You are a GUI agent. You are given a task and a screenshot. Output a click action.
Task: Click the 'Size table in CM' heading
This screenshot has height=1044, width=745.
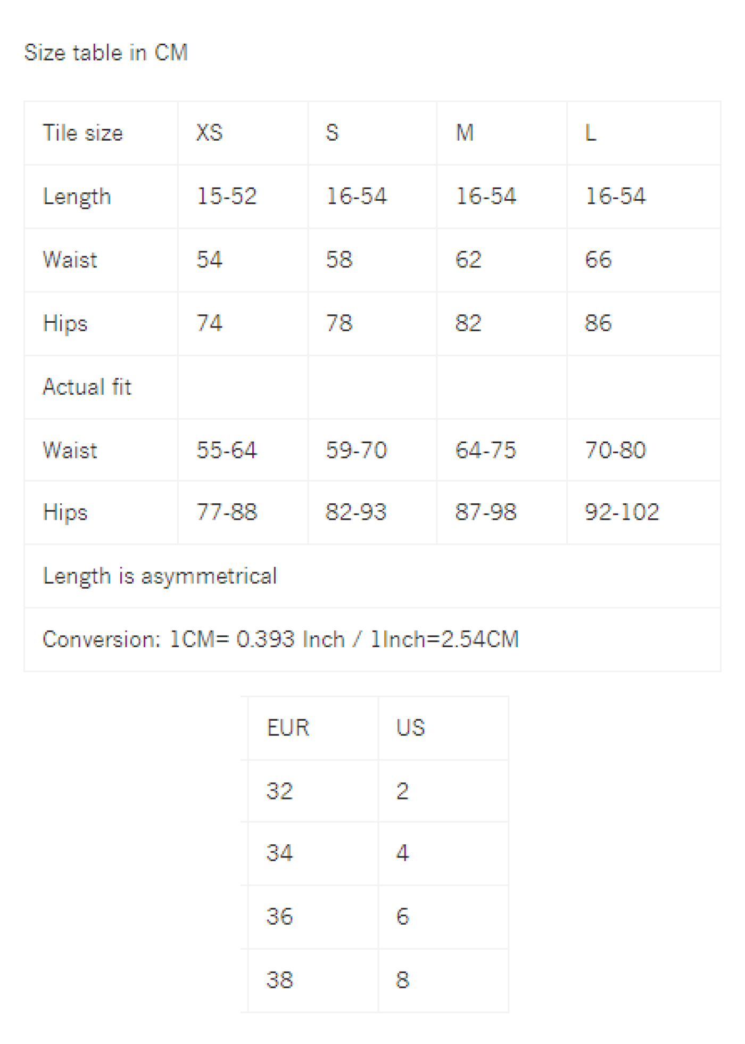tap(106, 53)
